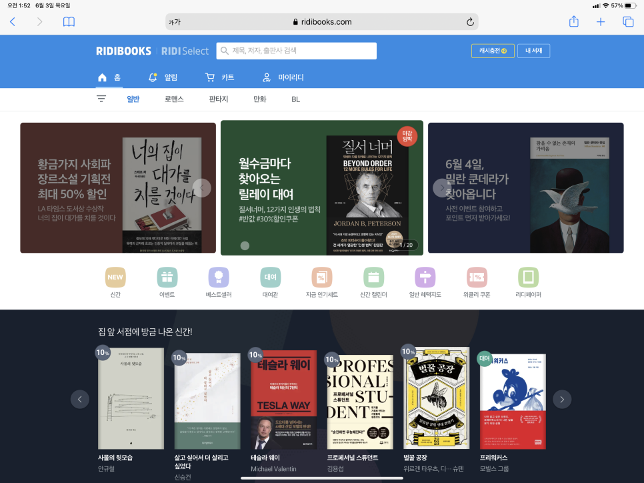The image size is (644, 483).
Task: Select the 일반 genre tab
Action: tap(133, 99)
